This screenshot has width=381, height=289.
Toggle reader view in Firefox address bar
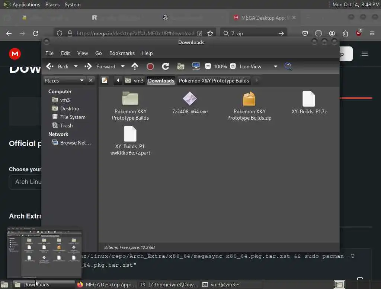pyautogui.click(x=200, y=33)
